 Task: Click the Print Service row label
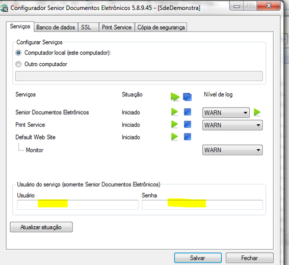tap(30, 125)
